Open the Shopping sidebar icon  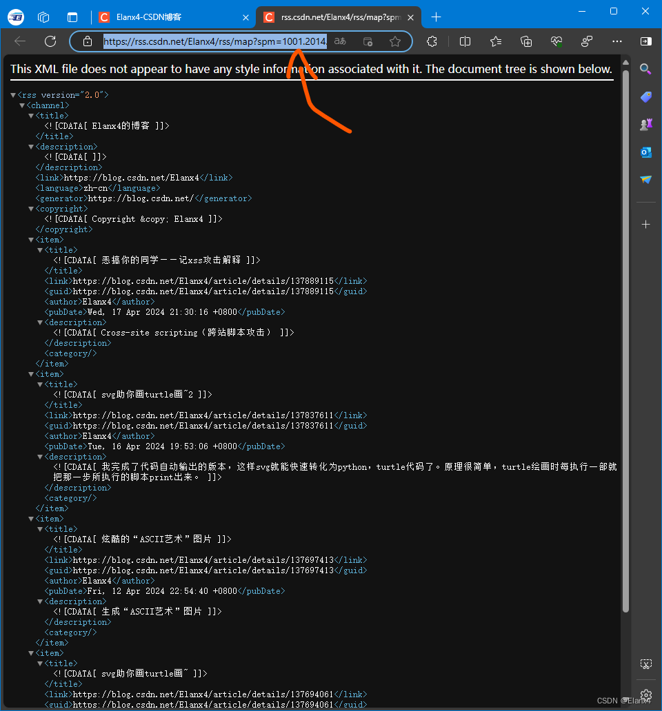(x=646, y=97)
